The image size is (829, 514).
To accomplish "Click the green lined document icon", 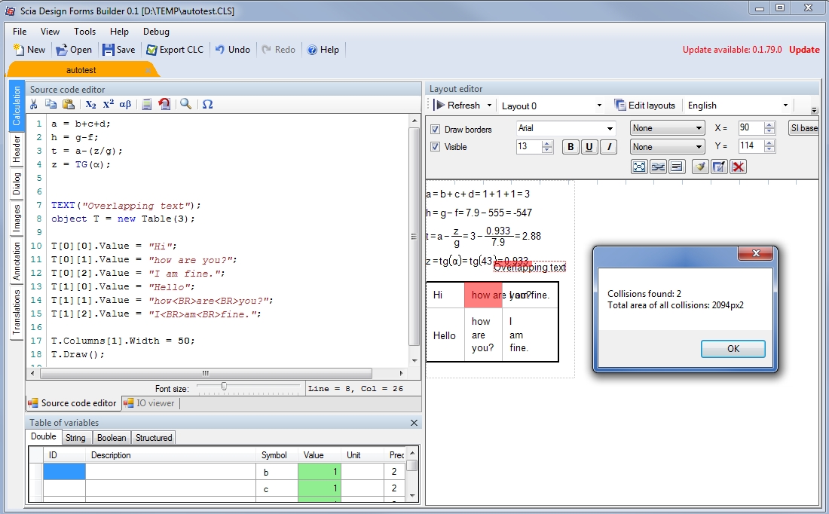I will tap(147, 104).
